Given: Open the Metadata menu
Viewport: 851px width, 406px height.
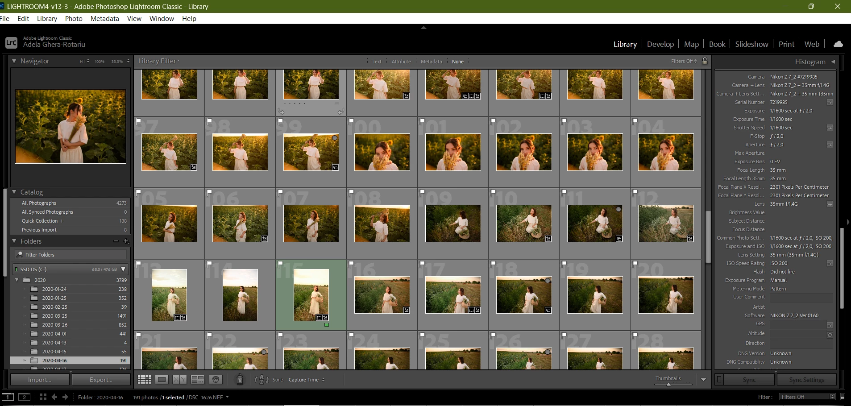Looking at the screenshot, I should click(105, 19).
